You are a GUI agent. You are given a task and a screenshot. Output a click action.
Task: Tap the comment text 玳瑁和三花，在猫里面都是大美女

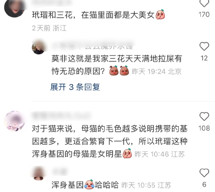93,15
